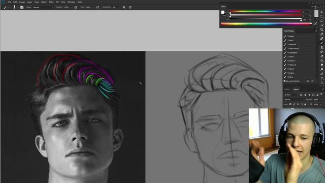Select the Type tool

click(322, 78)
